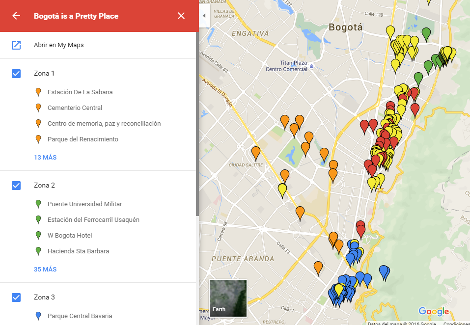Click the Google logo on the map
470x325 pixels.
pos(434,311)
